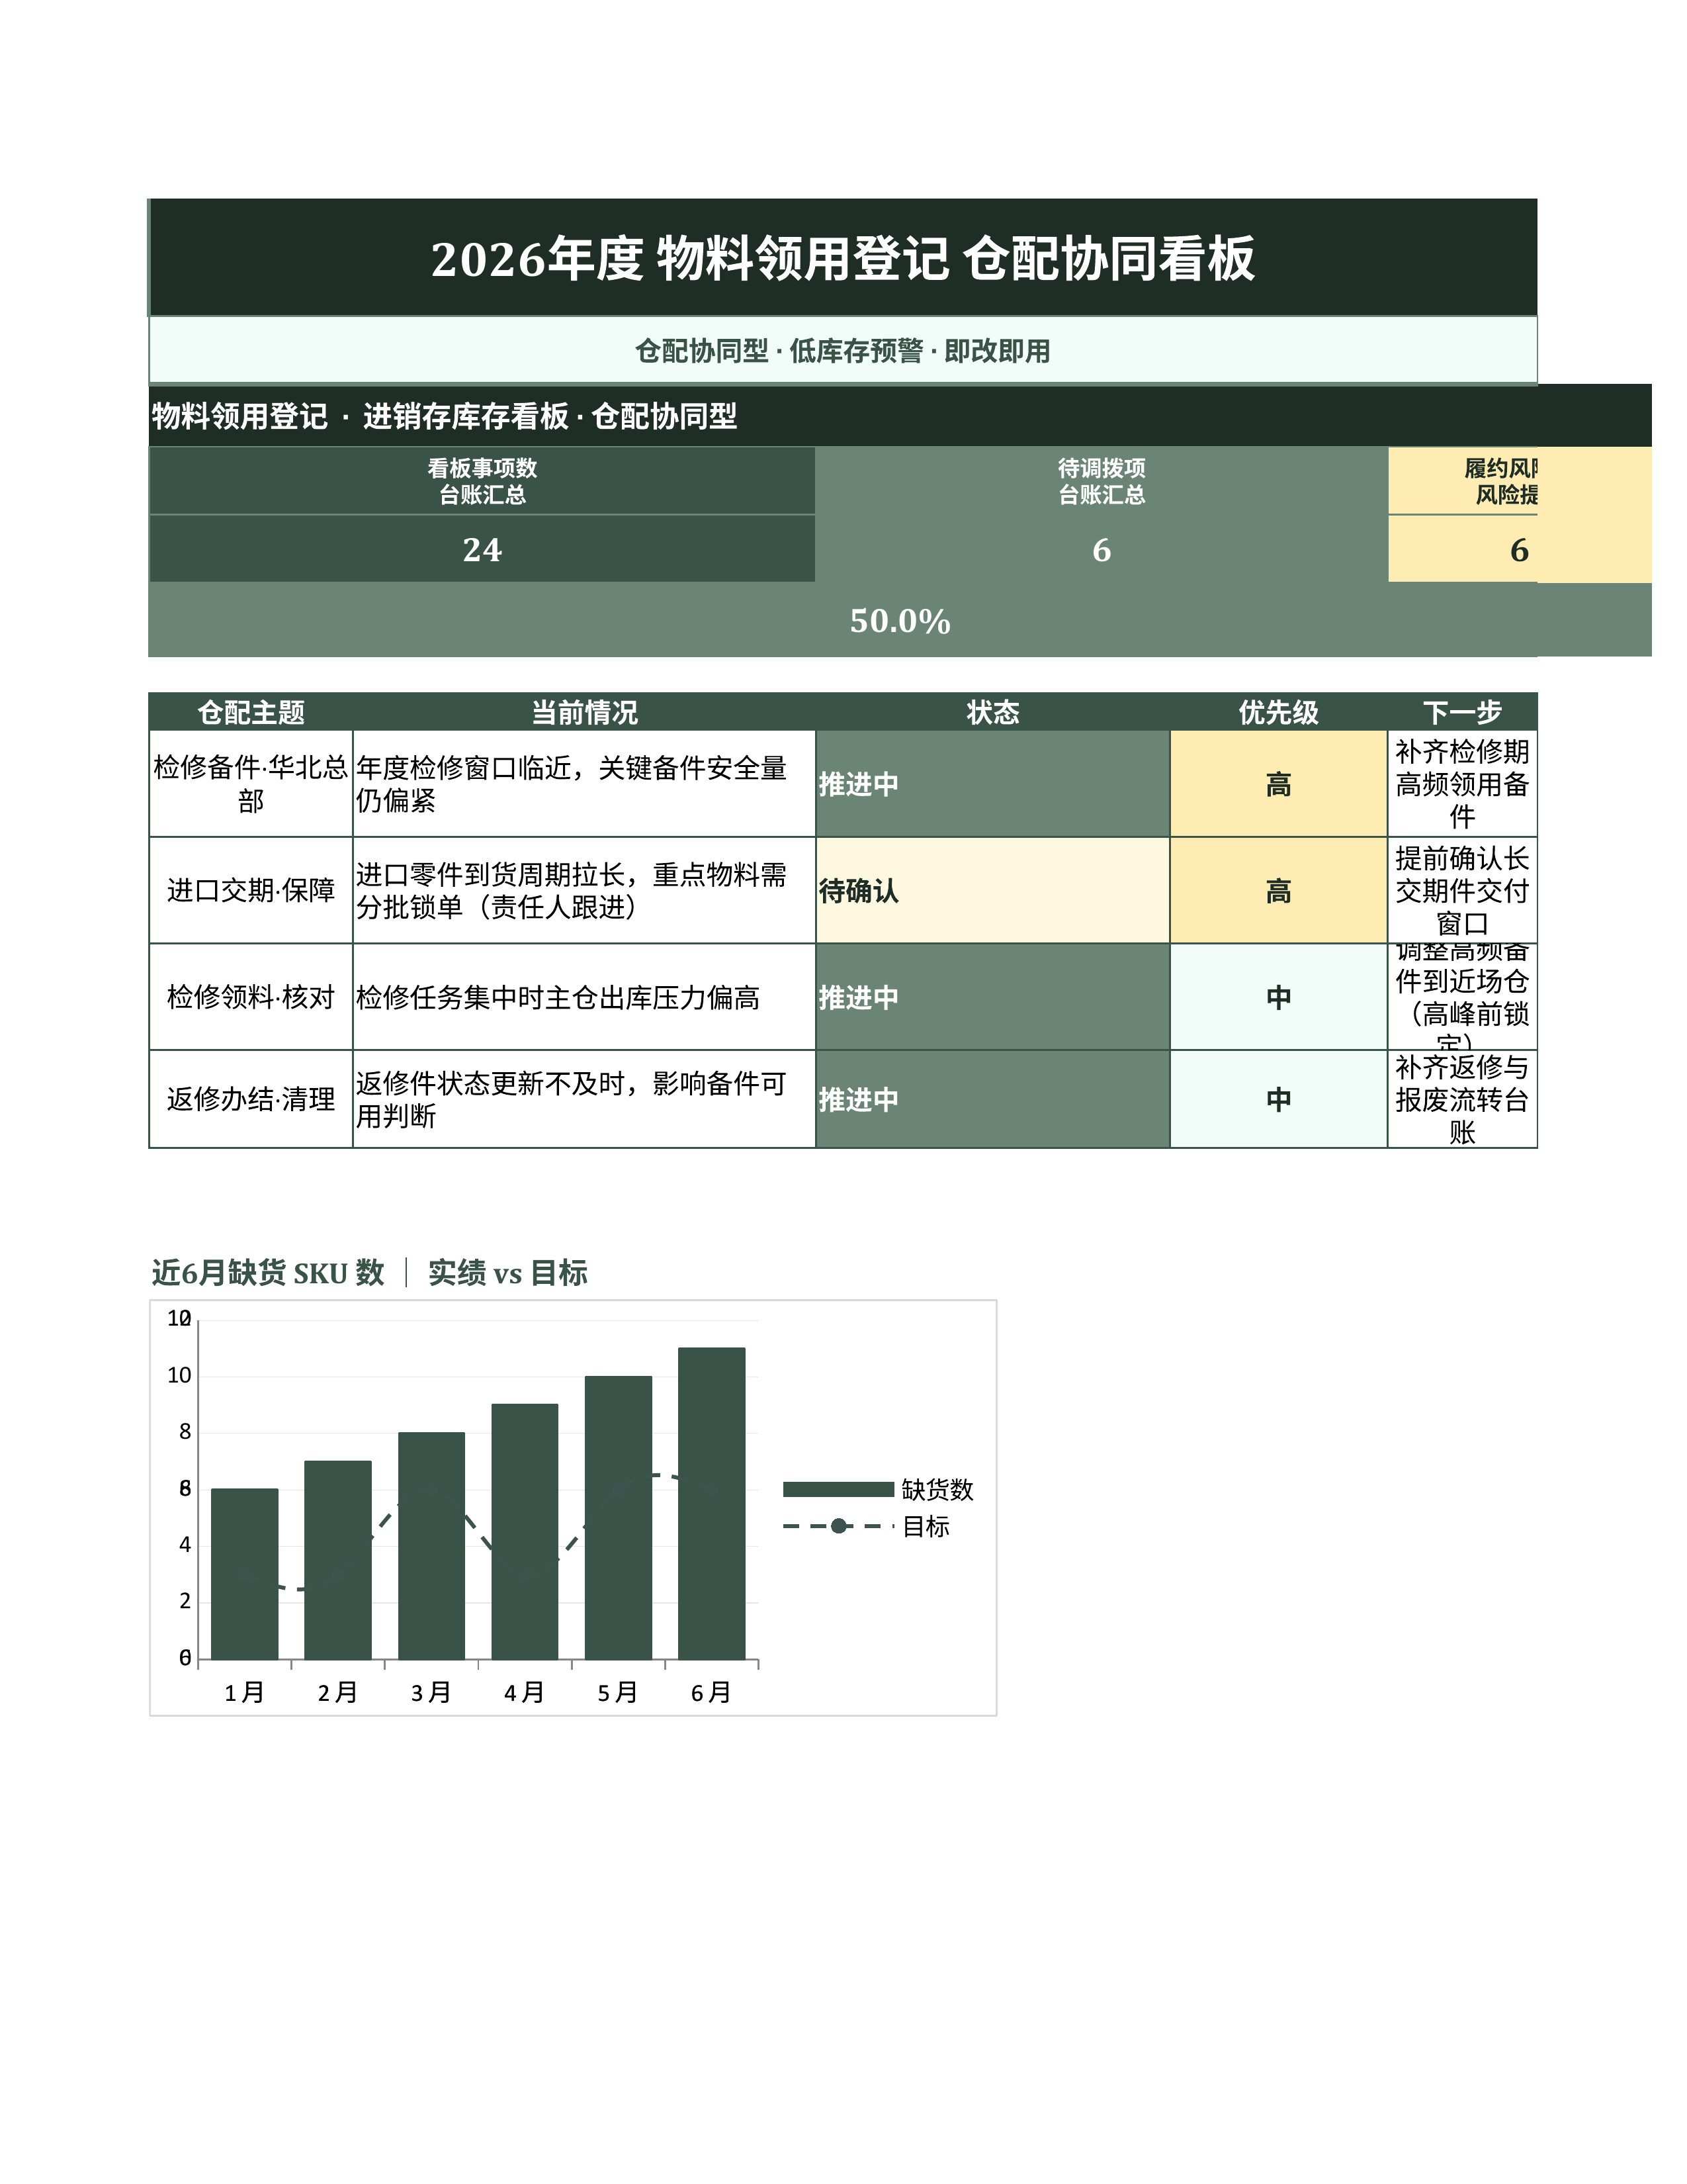Screen dimensions: 1687x2184
Task: Select the 提前确认长交期件交付窗口 cell
Action: point(1462,890)
